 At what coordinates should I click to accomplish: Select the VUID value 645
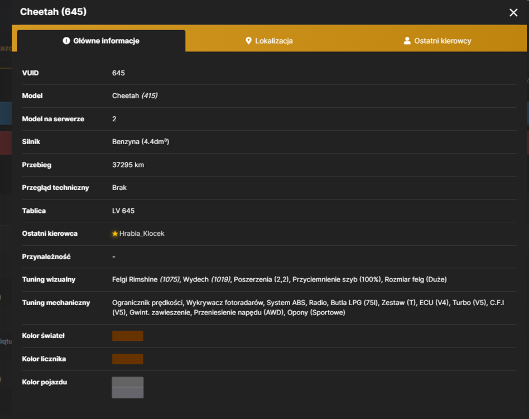pyautogui.click(x=118, y=73)
